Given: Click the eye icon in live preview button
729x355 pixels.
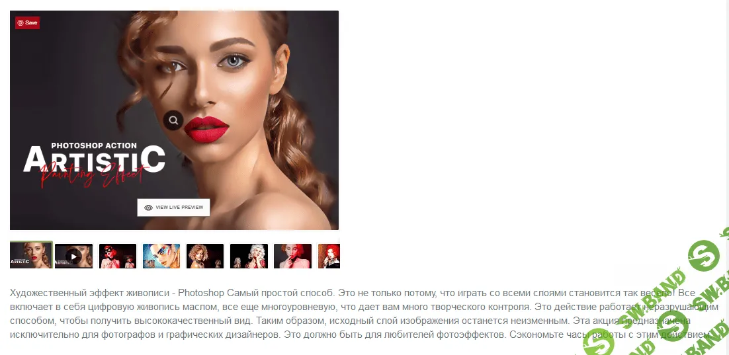Looking at the screenshot, I should coord(148,208).
